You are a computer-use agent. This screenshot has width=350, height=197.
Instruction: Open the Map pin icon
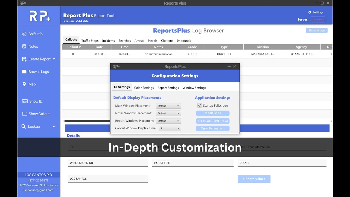pyautogui.click(x=24, y=84)
